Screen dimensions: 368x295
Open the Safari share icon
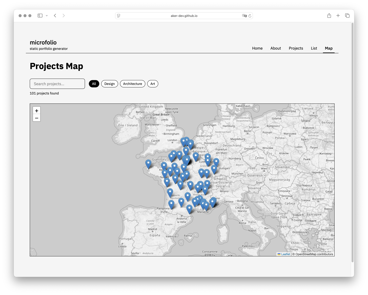coord(329,15)
